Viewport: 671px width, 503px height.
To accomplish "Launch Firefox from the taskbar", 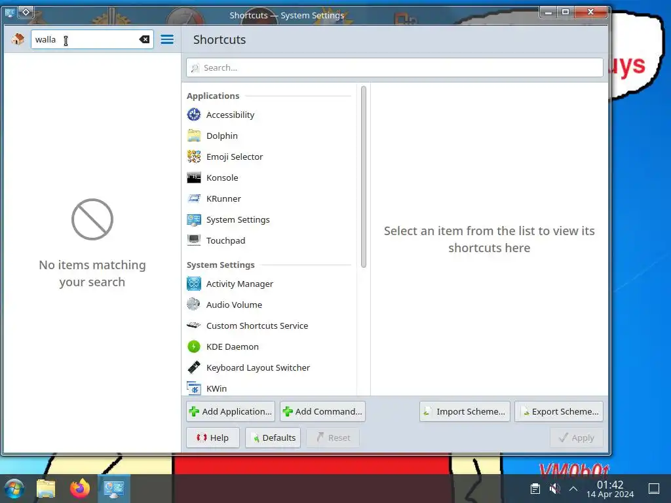I will click(x=80, y=489).
